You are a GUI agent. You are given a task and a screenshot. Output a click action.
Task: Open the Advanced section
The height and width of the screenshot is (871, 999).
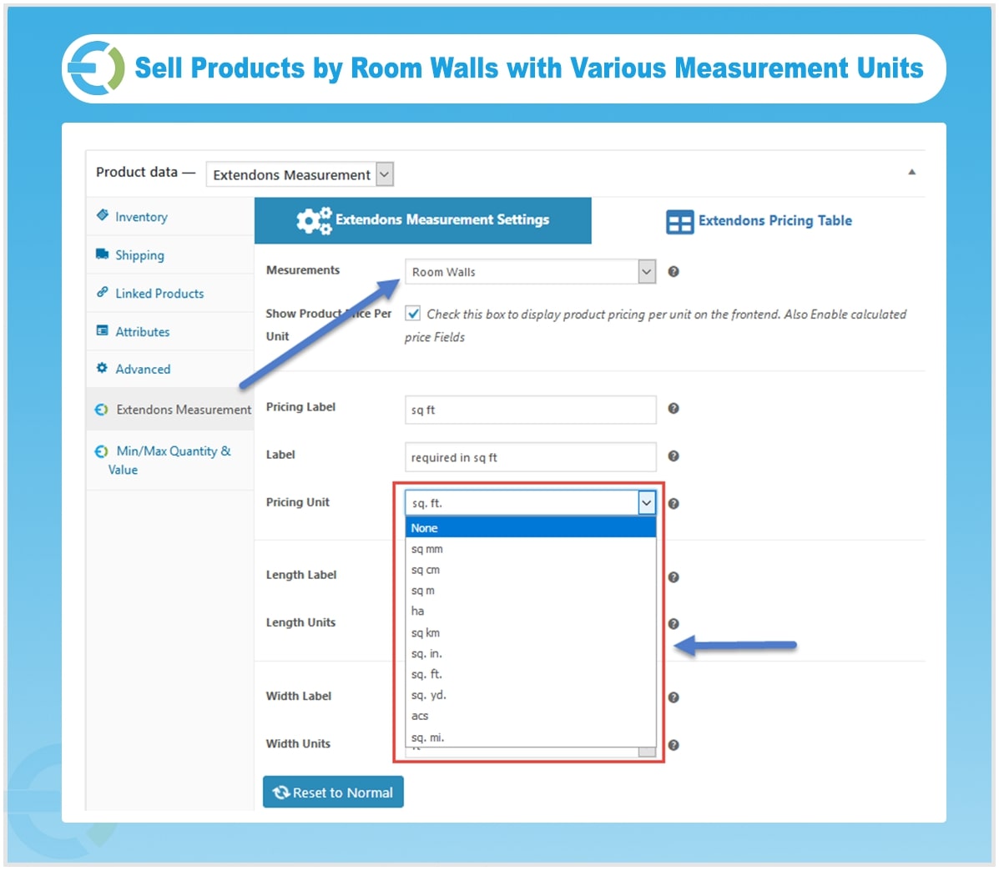[x=169, y=369]
